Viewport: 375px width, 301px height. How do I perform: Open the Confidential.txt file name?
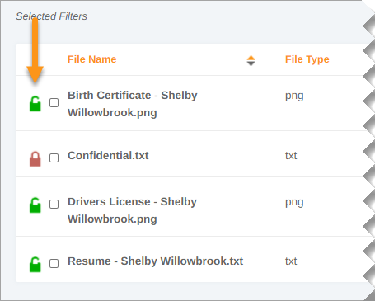108,156
